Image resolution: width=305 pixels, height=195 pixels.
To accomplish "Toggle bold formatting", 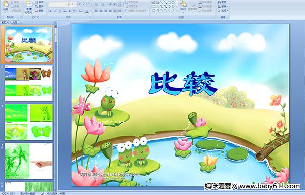I will pyautogui.click(x=50, y=11).
